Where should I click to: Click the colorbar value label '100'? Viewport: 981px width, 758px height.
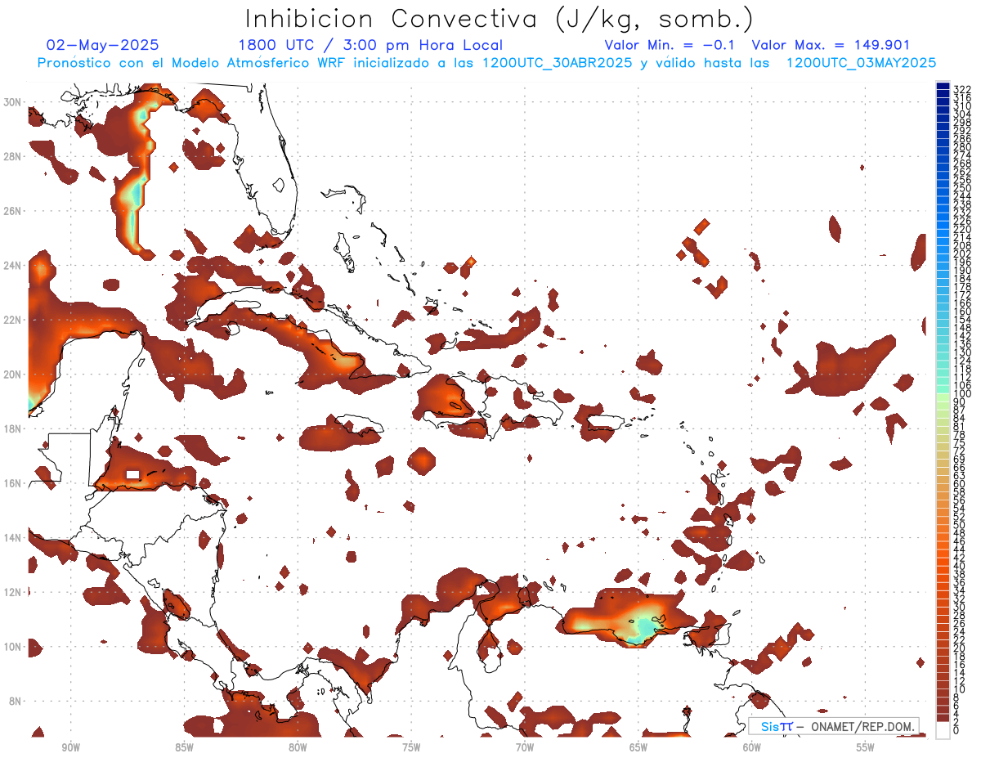[961, 394]
